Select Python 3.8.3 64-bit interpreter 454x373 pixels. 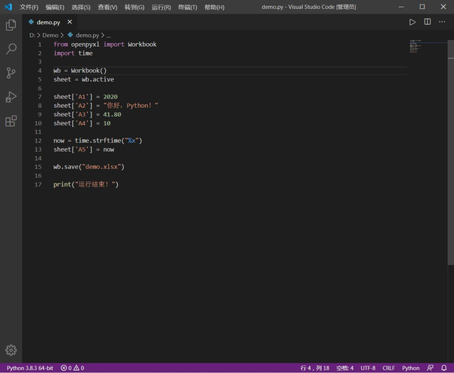tap(31, 368)
